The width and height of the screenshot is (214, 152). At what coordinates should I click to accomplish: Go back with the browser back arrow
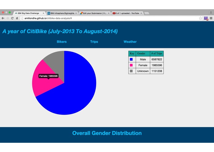[3, 18]
